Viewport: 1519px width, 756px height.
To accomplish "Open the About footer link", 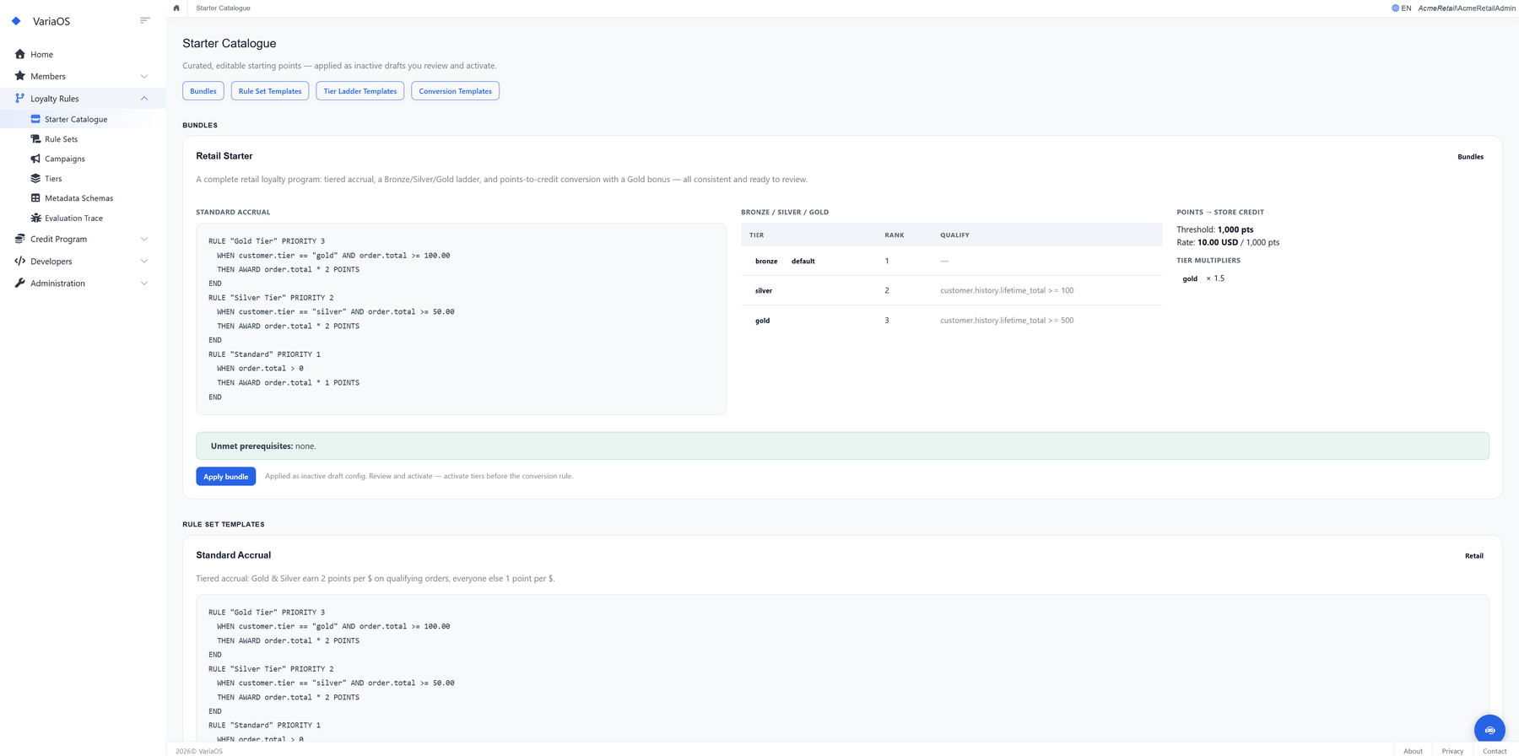I will 1413,751.
